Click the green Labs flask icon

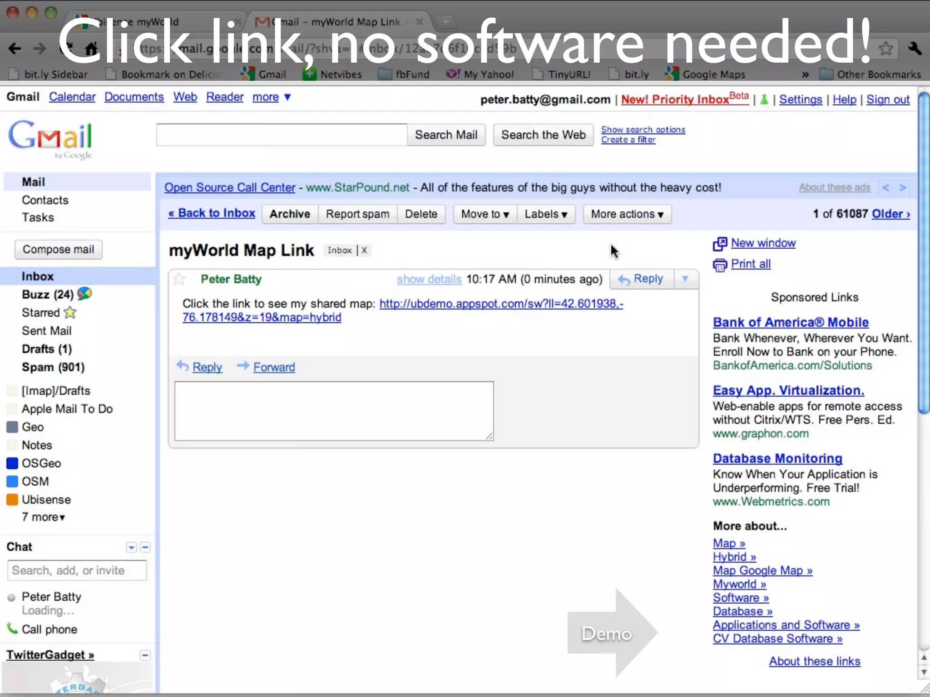[764, 99]
